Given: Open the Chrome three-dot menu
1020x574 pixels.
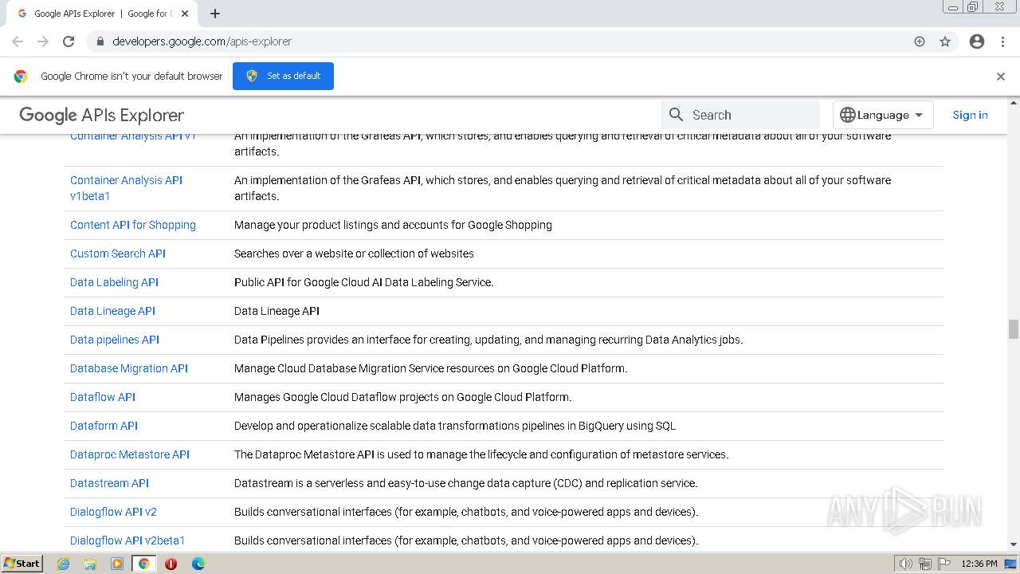Looking at the screenshot, I should click(x=1002, y=41).
